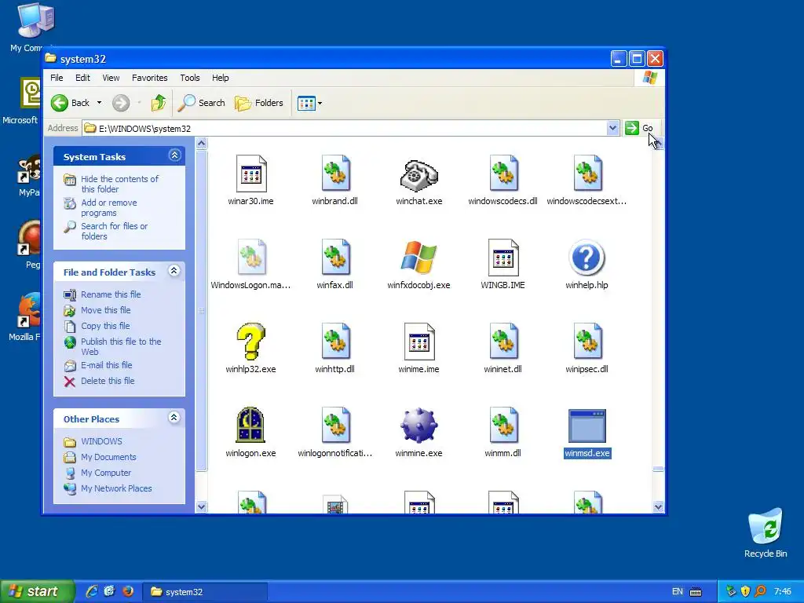Toggle the Folders pane button
The width and height of the screenshot is (804, 603).
click(259, 103)
